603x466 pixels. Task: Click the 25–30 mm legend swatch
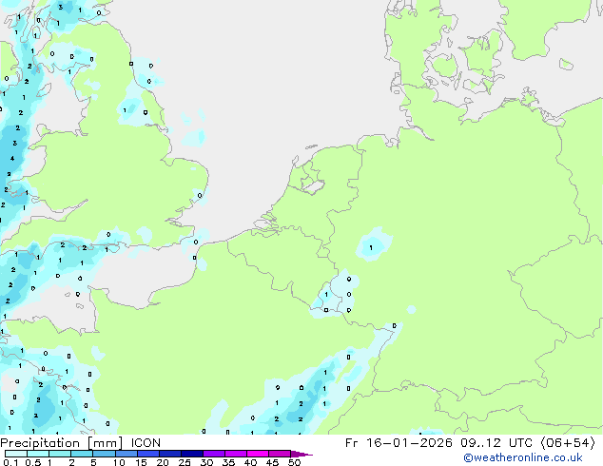click(x=191, y=454)
